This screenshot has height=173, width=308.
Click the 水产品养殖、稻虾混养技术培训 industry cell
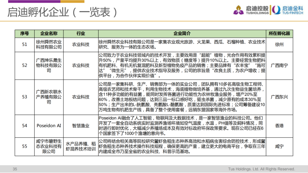point(81,146)
